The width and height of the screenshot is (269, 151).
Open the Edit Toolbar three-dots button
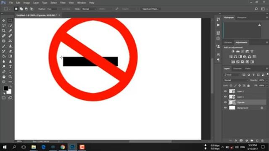[x=10, y=82]
